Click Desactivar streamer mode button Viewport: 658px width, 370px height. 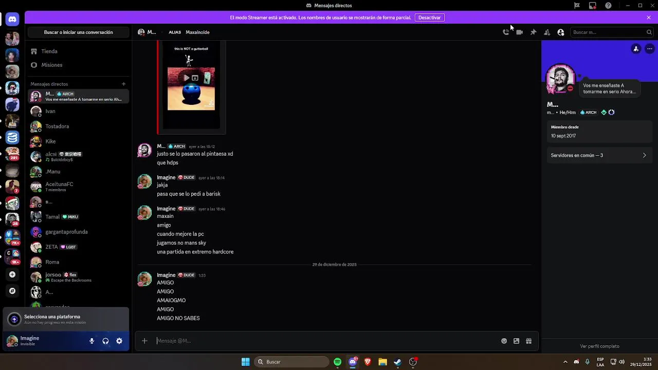point(429,17)
